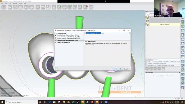This screenshot has height=104, width=185.
Task: Click the Allowance value input field
Action: [115, 33]
